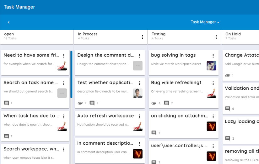
Task: Click the 'Task Manager' app title
Action: pos(19,7)
